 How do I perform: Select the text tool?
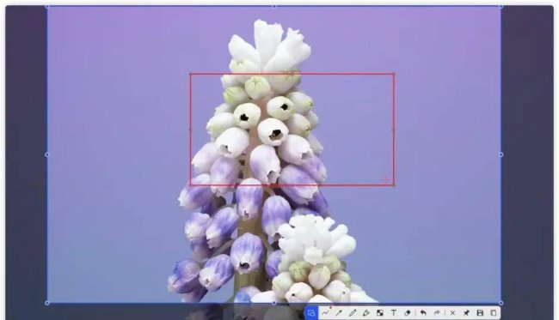pos(394,313)
